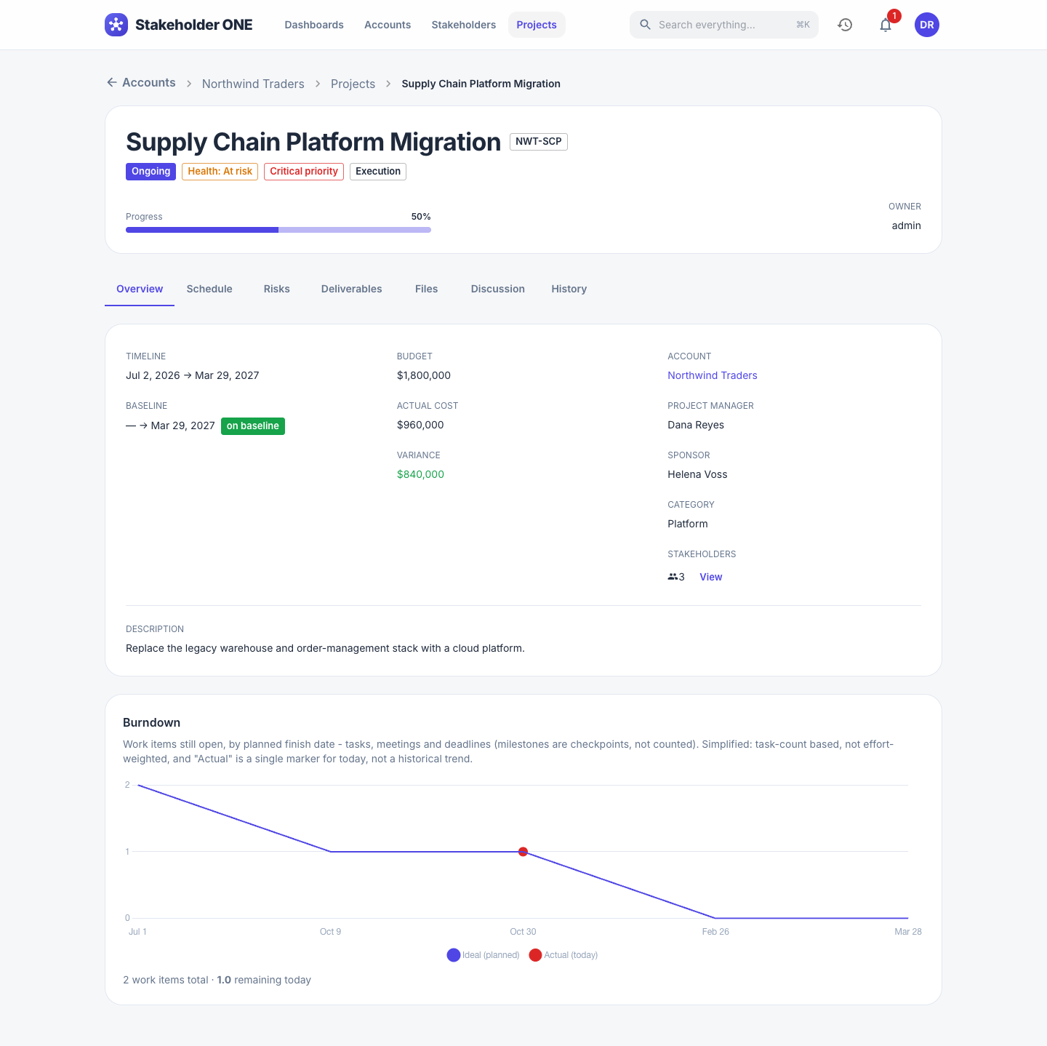Go to Northwind Traders breadcrumb
This screenshot has width=1047, height=1046.
253,84
